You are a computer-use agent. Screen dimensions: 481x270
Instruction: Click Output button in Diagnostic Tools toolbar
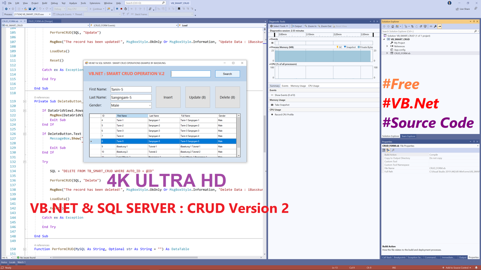point(297,26)
